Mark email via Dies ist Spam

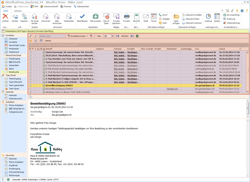point(106,17)
